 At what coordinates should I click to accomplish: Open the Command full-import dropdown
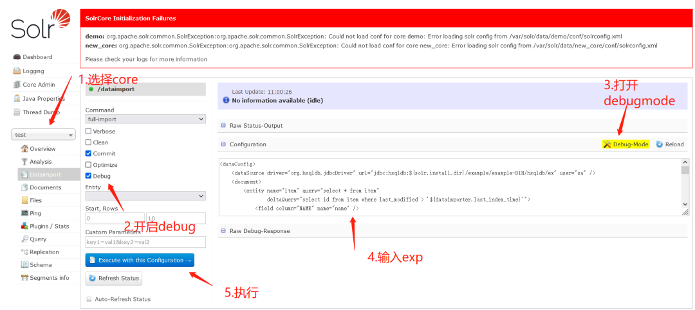pos(145,119)
